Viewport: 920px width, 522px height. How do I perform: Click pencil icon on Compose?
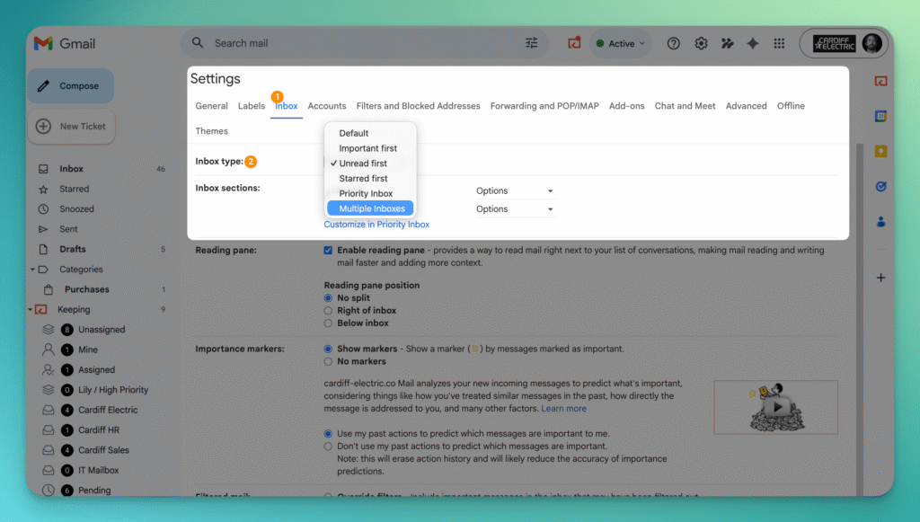pyautogui.click(x=43, y=86)
